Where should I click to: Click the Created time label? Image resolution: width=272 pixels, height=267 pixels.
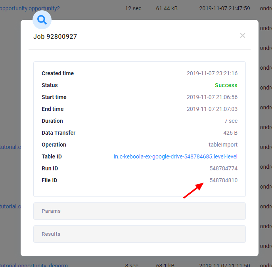pyautogui.click(x=57, y=73)
